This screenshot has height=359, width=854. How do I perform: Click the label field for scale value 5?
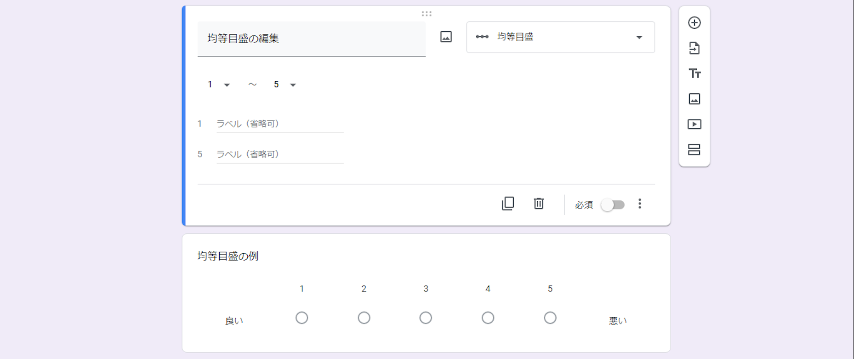(279, 155)
